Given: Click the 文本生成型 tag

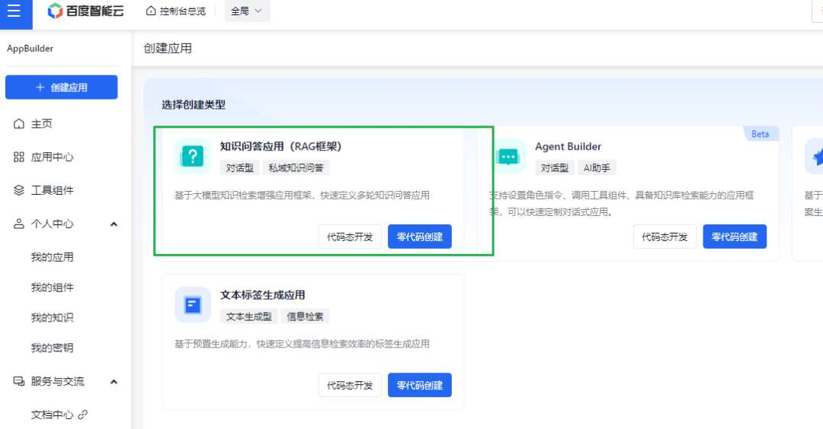Looking at the screenshot, I should pos(248,316).
